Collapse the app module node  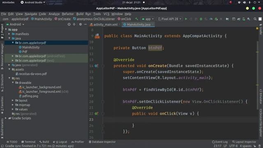coord(6,30)
